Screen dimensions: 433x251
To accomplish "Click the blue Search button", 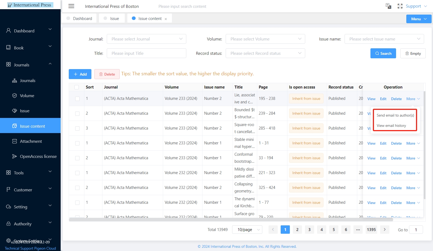I will [x=383, y=53].
